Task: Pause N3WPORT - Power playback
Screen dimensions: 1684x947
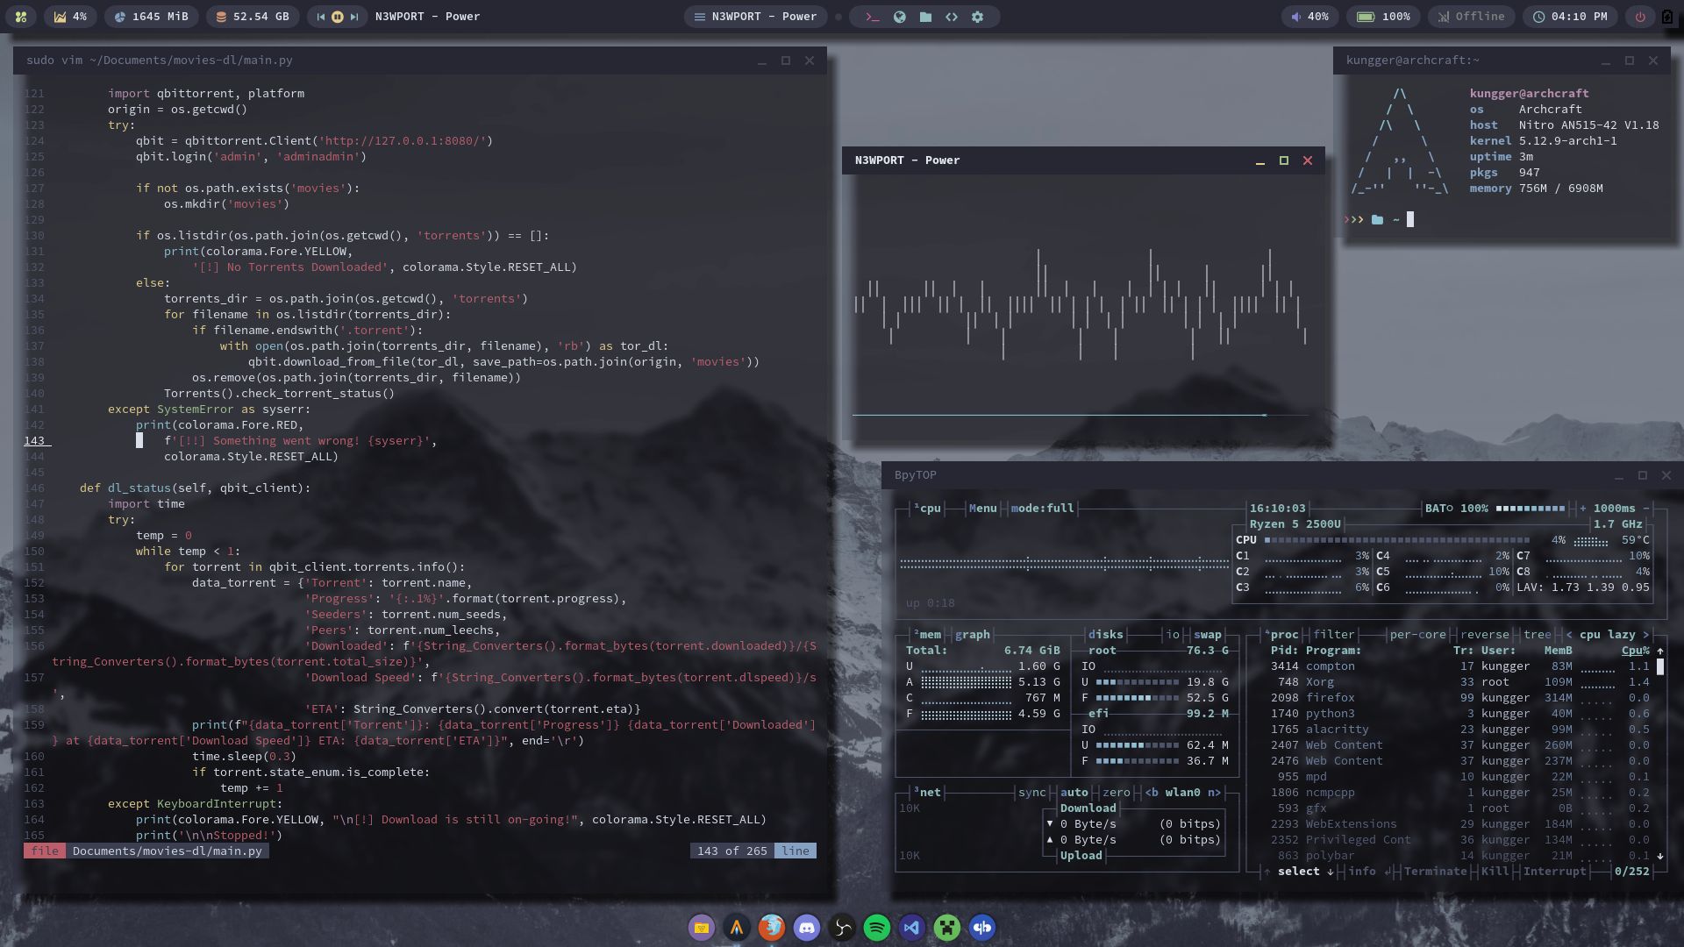Action: (336, 16)
